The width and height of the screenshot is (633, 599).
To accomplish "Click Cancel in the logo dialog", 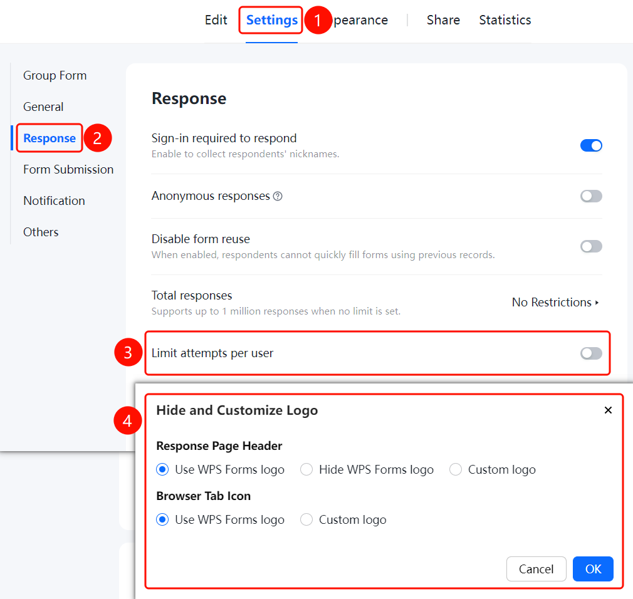I will 536,569.
